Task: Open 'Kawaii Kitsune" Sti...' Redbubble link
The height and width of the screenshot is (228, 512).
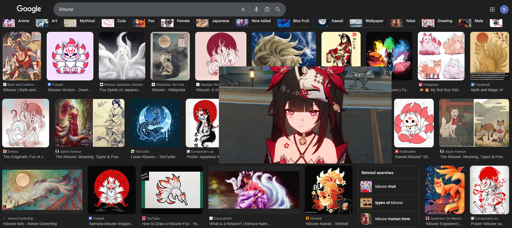Action: 413,157
